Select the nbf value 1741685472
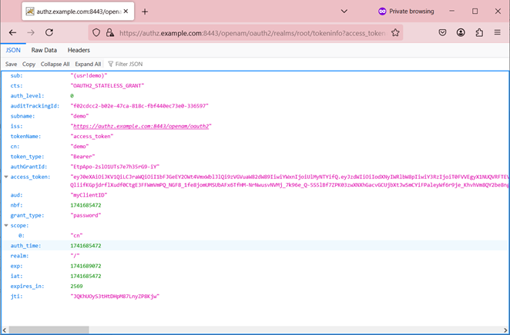Image resolution: width=510 pixels, height=335 pixels. pyautogui.click(x=86, y=205)
